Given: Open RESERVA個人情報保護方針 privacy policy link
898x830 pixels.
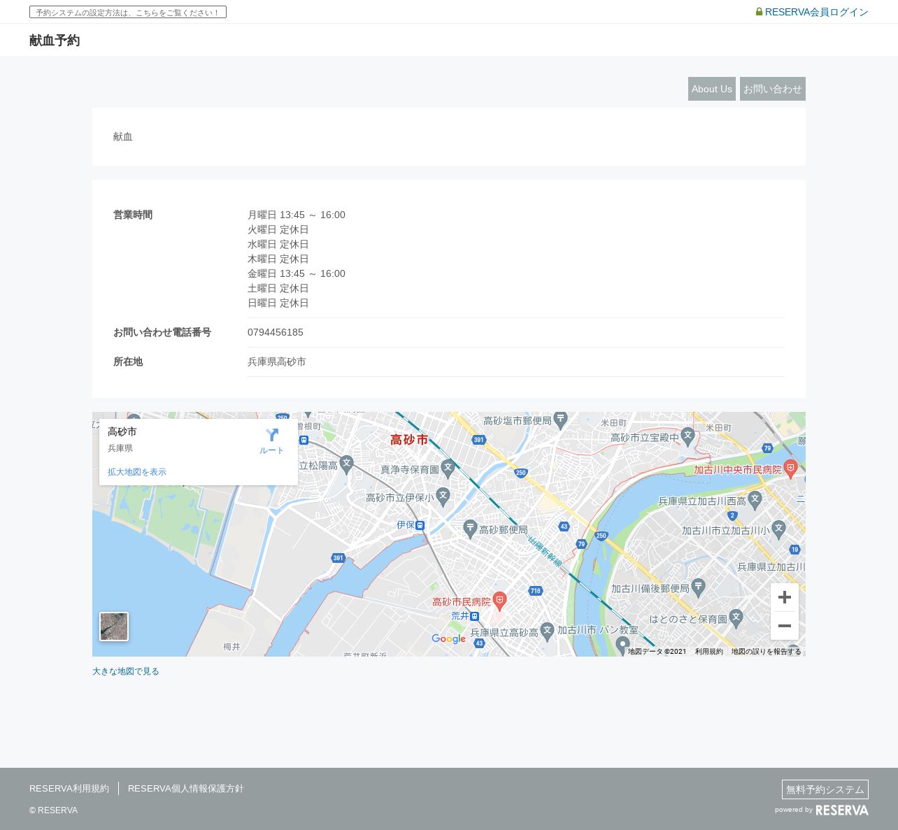Looking at the screenshot, I should (185, 789).
